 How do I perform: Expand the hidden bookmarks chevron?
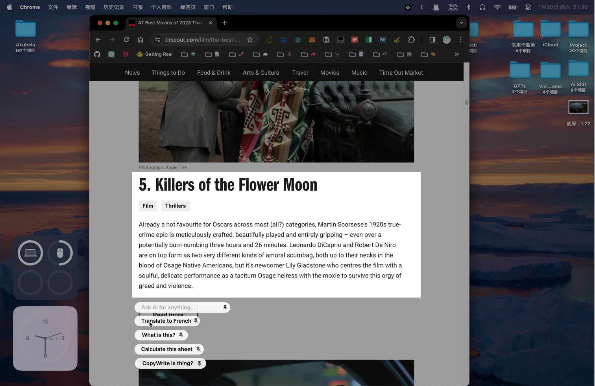[x=456, y=54]
